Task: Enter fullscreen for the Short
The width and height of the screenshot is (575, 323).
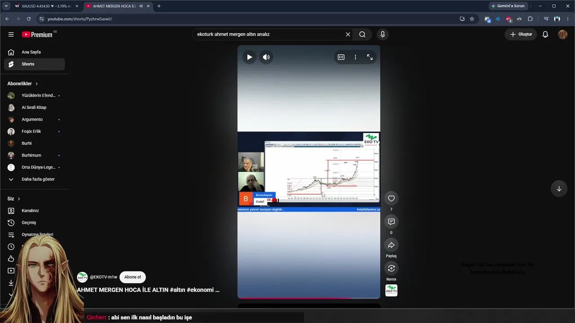Action: point(370,57)
